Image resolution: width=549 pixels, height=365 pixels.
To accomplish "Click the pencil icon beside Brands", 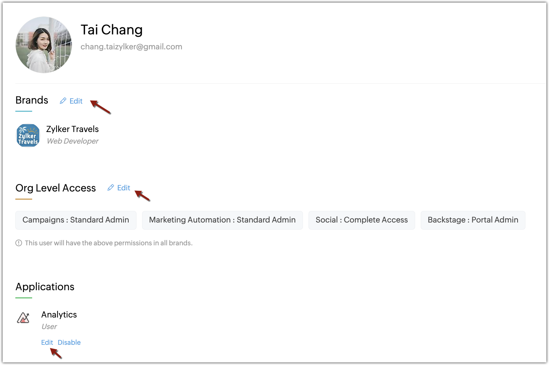I will click(63, 101).
